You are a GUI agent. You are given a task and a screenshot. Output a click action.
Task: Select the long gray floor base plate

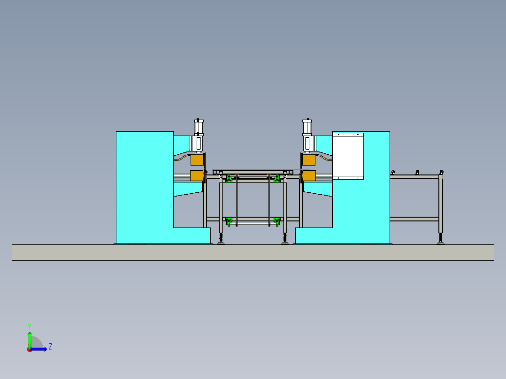point(253,252)
